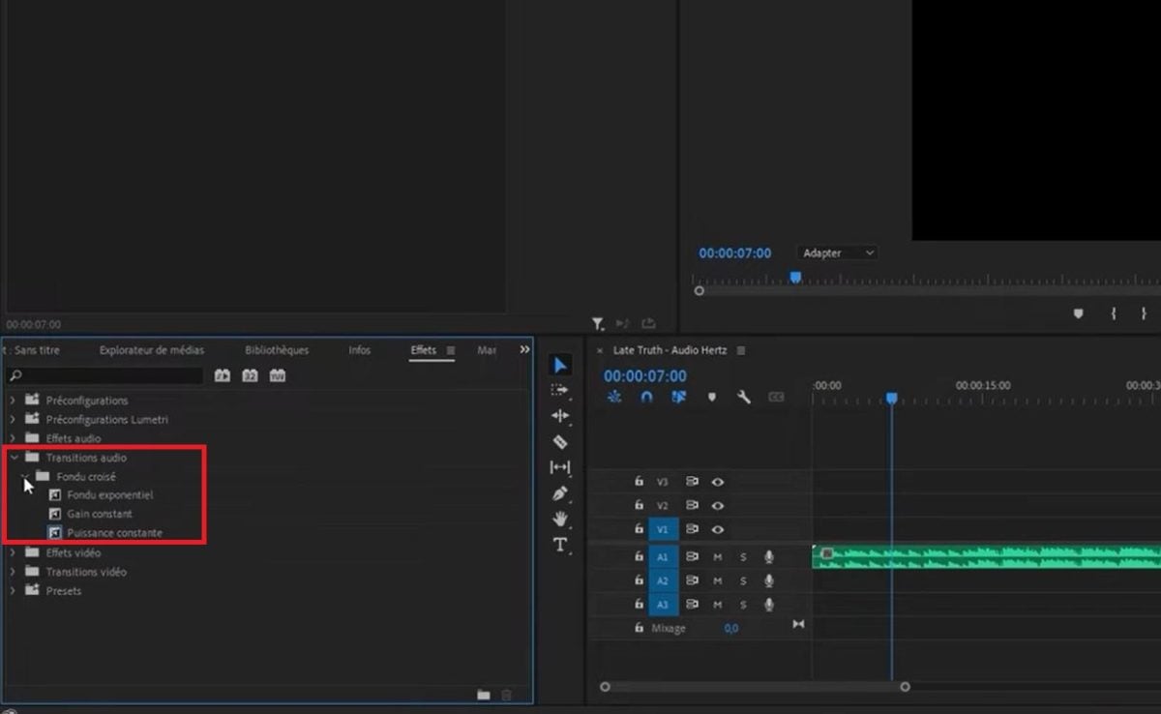Expand the Préconfigurations folder
Screen dimensions: 1161x714
(13, 401)
